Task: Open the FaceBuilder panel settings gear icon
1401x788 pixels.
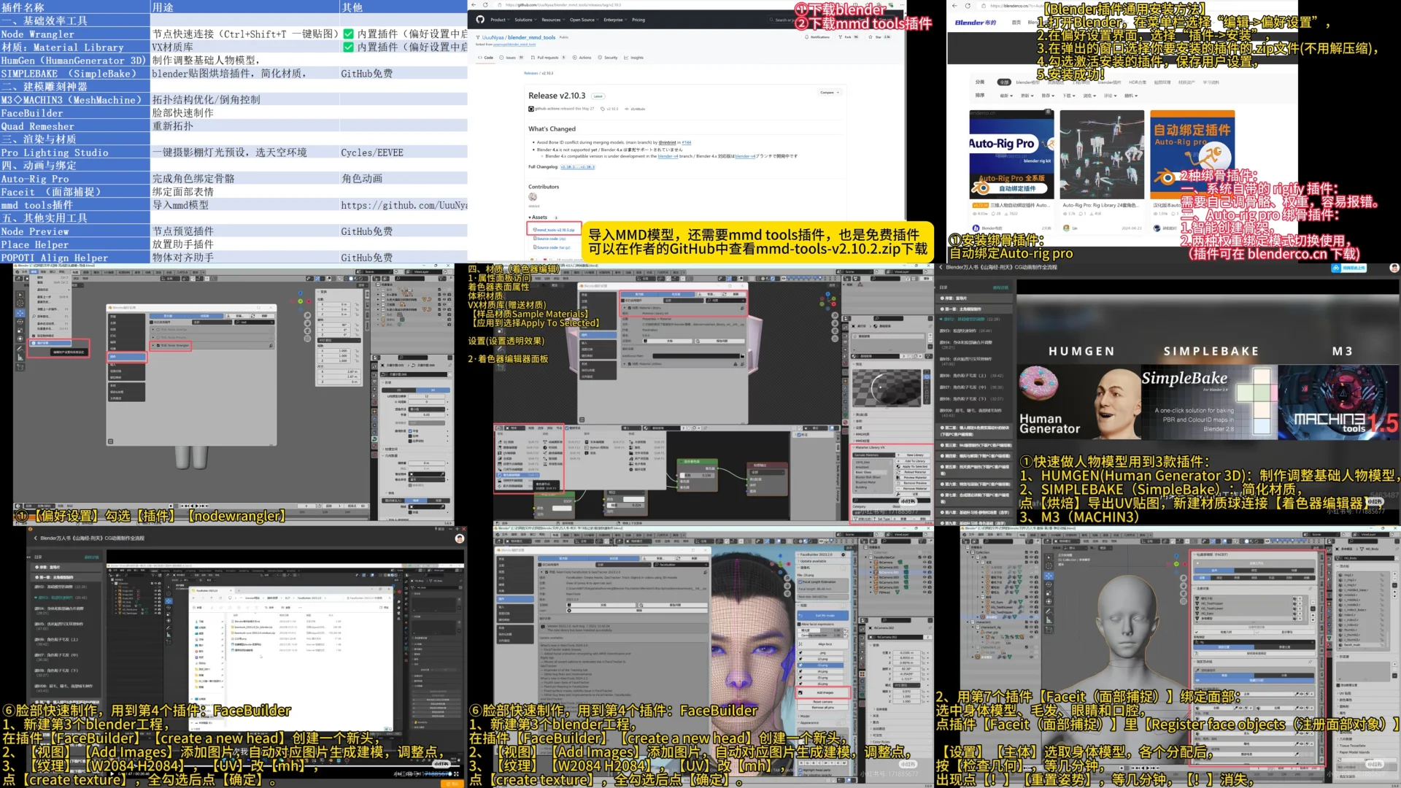Action: (844, 555)
